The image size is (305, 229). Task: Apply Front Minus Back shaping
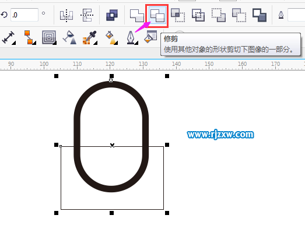tap(219, 15)
